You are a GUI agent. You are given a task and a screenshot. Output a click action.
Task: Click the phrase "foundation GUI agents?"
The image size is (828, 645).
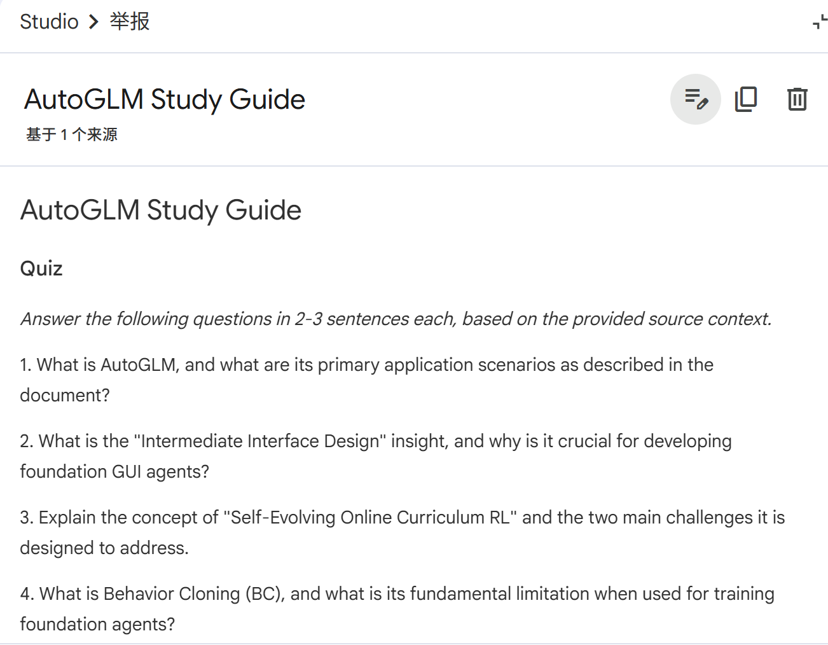point(114,472)
